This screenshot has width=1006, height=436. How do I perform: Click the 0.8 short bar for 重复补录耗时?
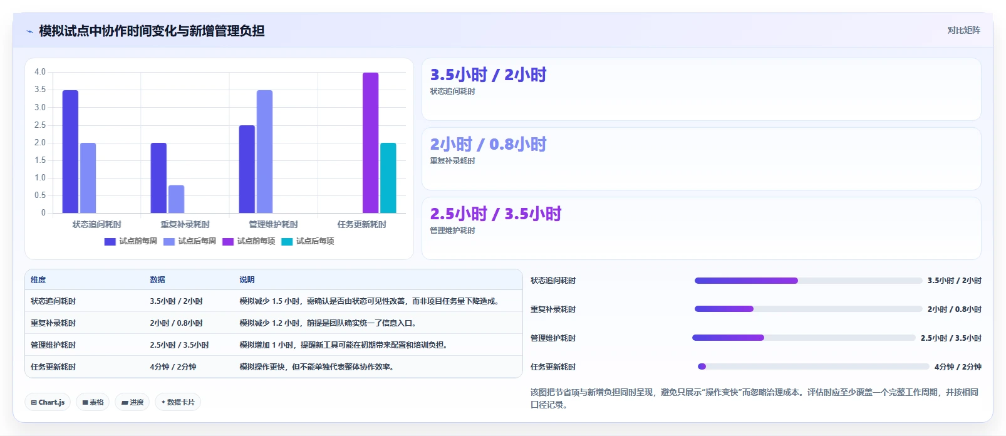176,199
